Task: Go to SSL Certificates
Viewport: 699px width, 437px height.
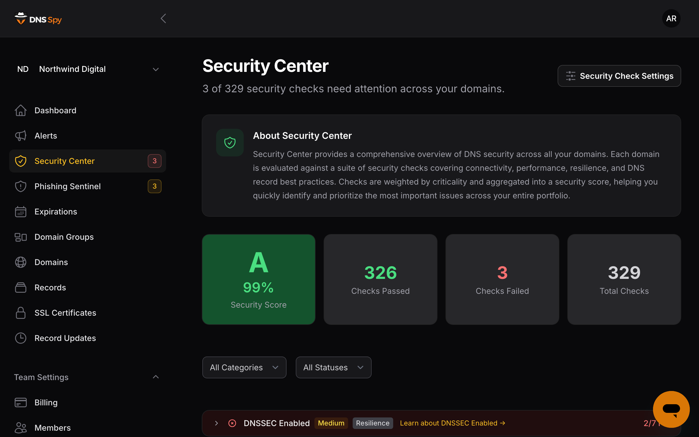Action: 88,313
